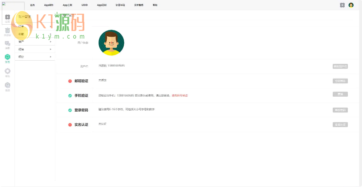Screen dimensions: 362x187
Task: Click the 用户名 field label
Action: click(x=84, y=66)
